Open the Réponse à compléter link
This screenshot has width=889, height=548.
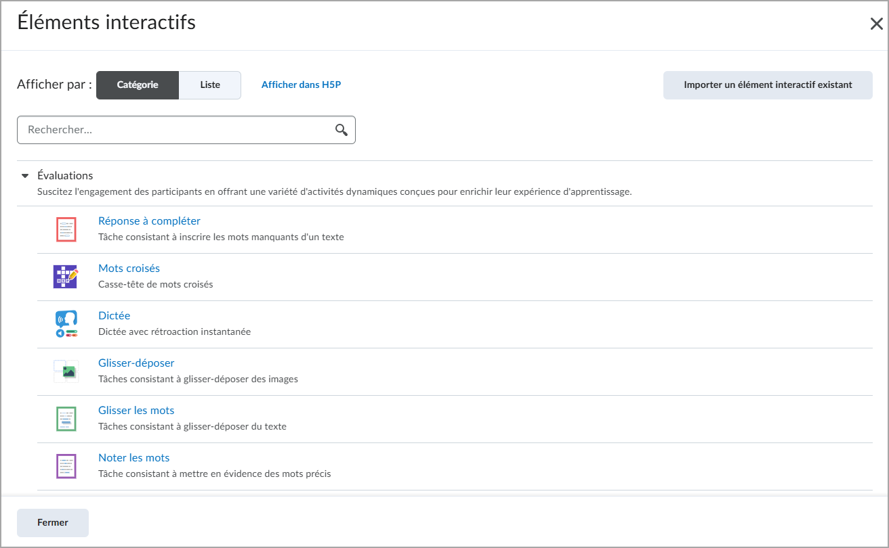[149, 221]
